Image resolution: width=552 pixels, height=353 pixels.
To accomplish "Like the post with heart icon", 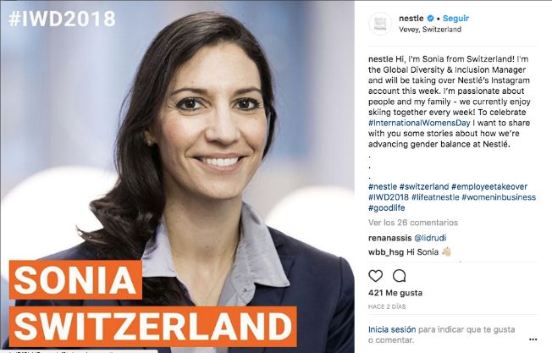I will pos(375,276).
